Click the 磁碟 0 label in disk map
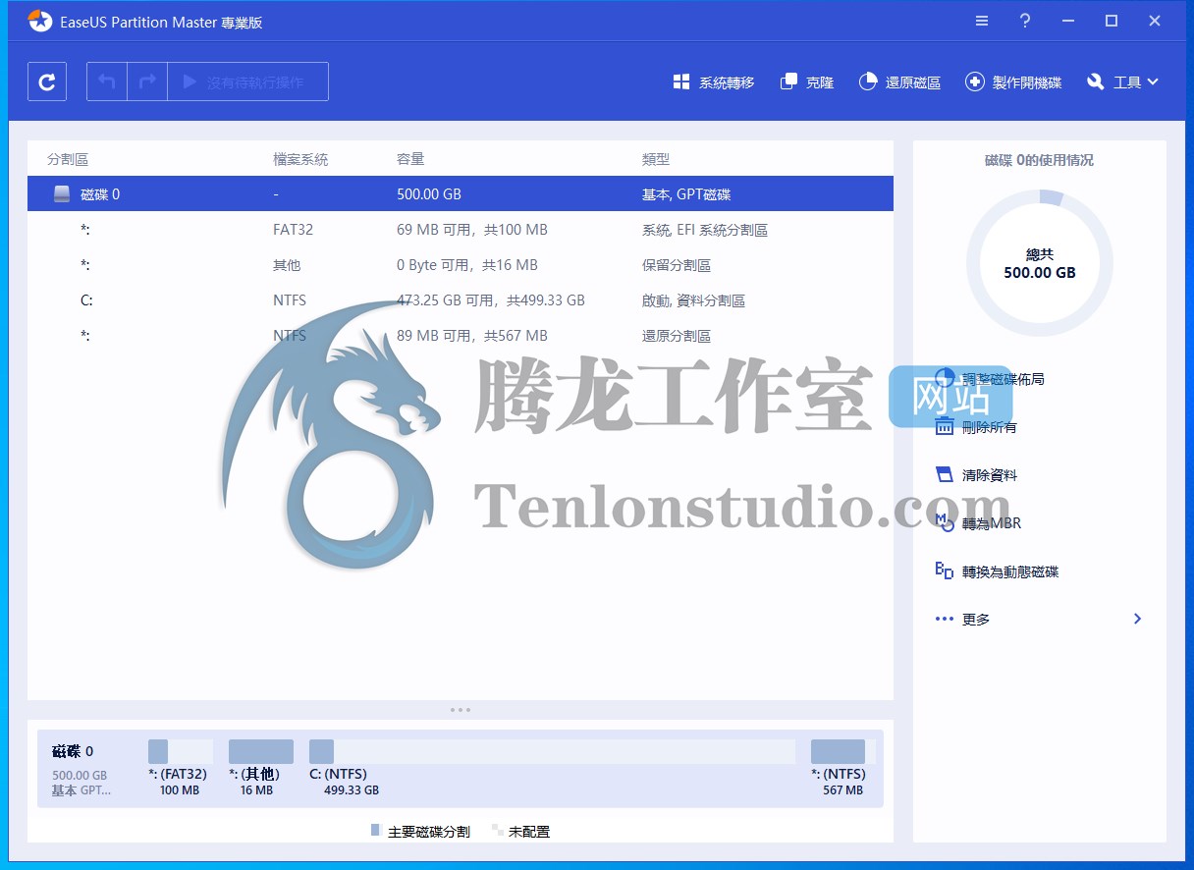1194x870 pixels. coord(73,751)
